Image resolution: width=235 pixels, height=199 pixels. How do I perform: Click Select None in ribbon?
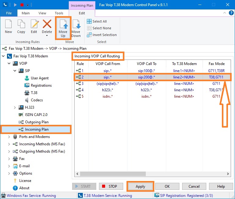click(x=99, y=28)
